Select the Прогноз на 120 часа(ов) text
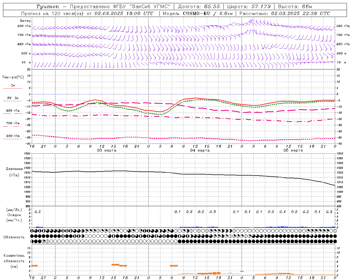Screen dimensions: 351x280 [52, 13]
